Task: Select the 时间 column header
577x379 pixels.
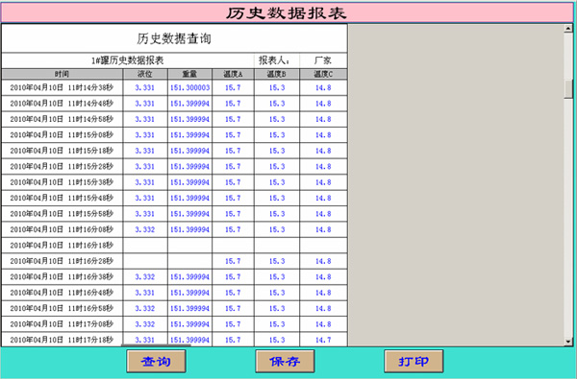Action: click(x=62, y=74)
